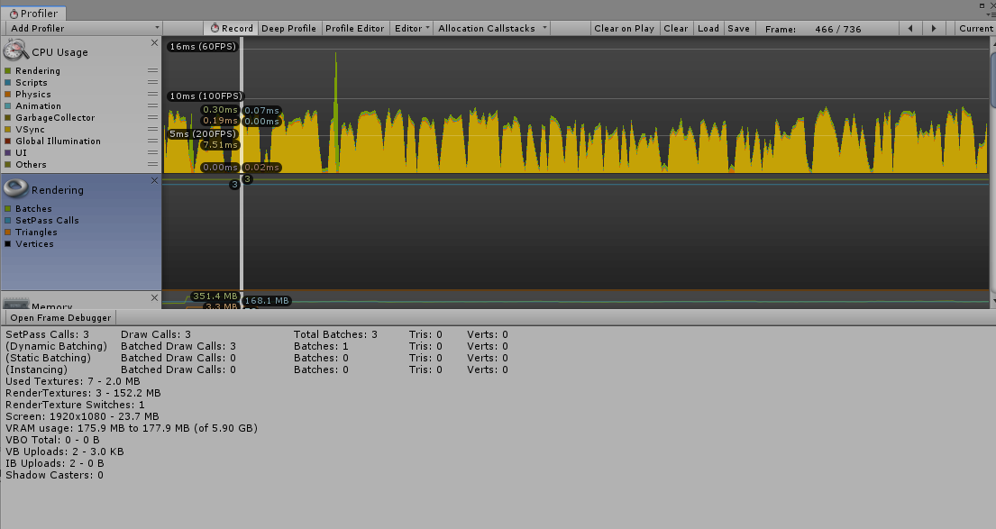Screen dimensions: 996x529
Task: Close the Memory profiler module
Action: point(154,297)
